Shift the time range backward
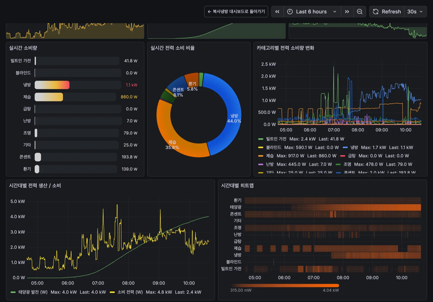Screen dimensions: 433x302 point(277,12)
